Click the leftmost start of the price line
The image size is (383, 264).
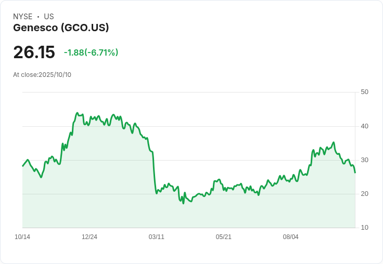[22, 166]
